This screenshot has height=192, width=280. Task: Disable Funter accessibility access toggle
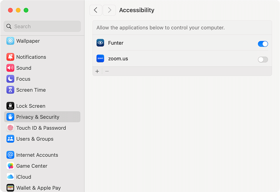[263, 44]
